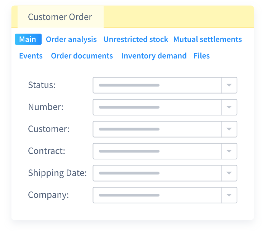Open the Files tab
This screenshot has width=271, height=233.
point(201,56)
